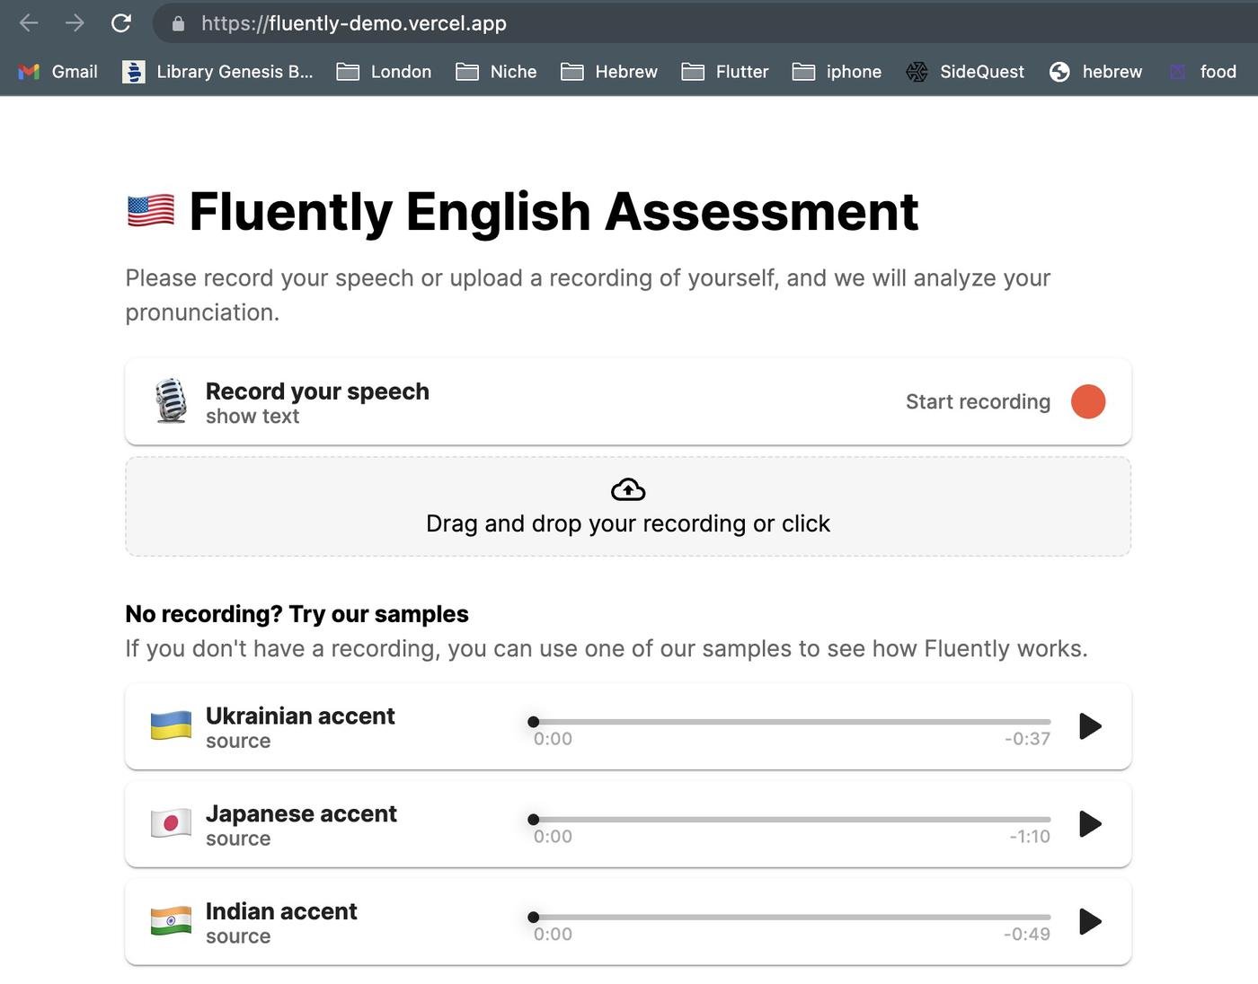Click the cloud upload icon
The image size is (1258, 984).
[x=627, y=489]
